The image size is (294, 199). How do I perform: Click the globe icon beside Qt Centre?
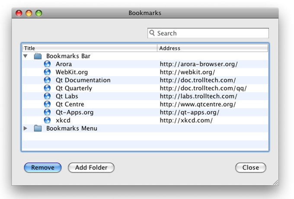click(x=47, y=104)
